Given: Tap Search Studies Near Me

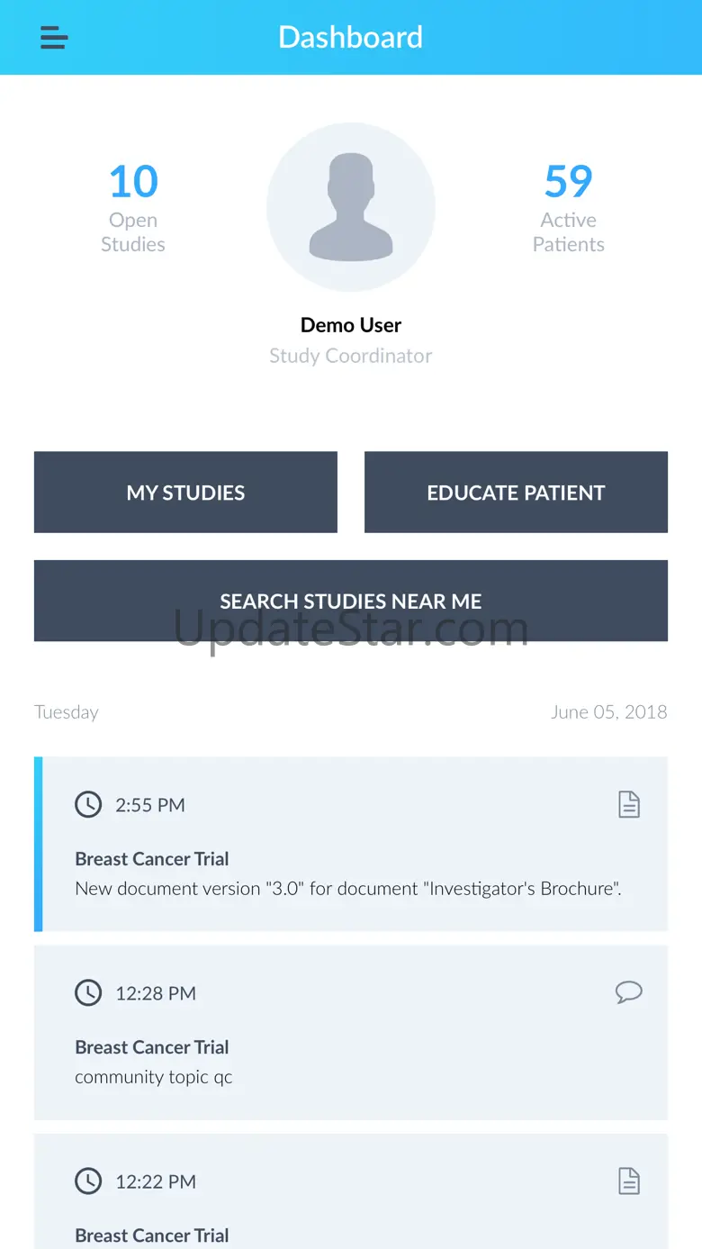Looking at the screenshot, I should tap(351, 601).
